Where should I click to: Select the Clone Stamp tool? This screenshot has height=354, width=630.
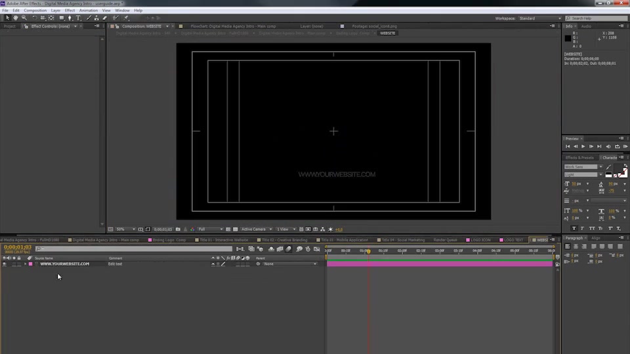(x=96, y=18)
